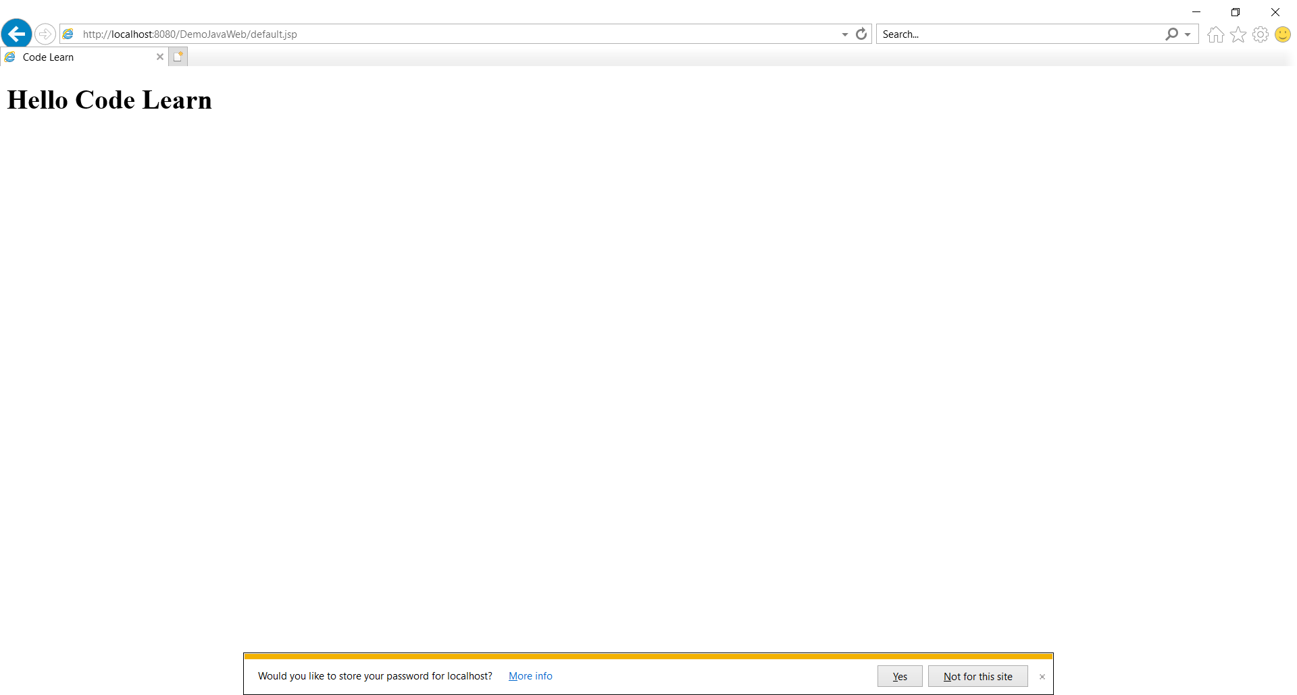
Task: Open the More info link
Action: point(530,676)
